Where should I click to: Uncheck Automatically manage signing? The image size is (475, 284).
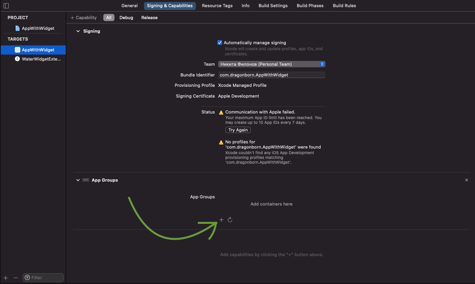click(x=220, y=43)
